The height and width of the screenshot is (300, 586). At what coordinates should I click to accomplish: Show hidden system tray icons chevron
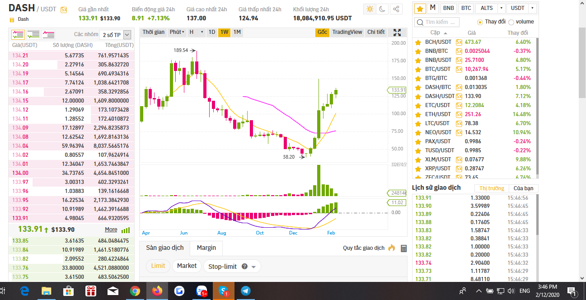[478, 291]
